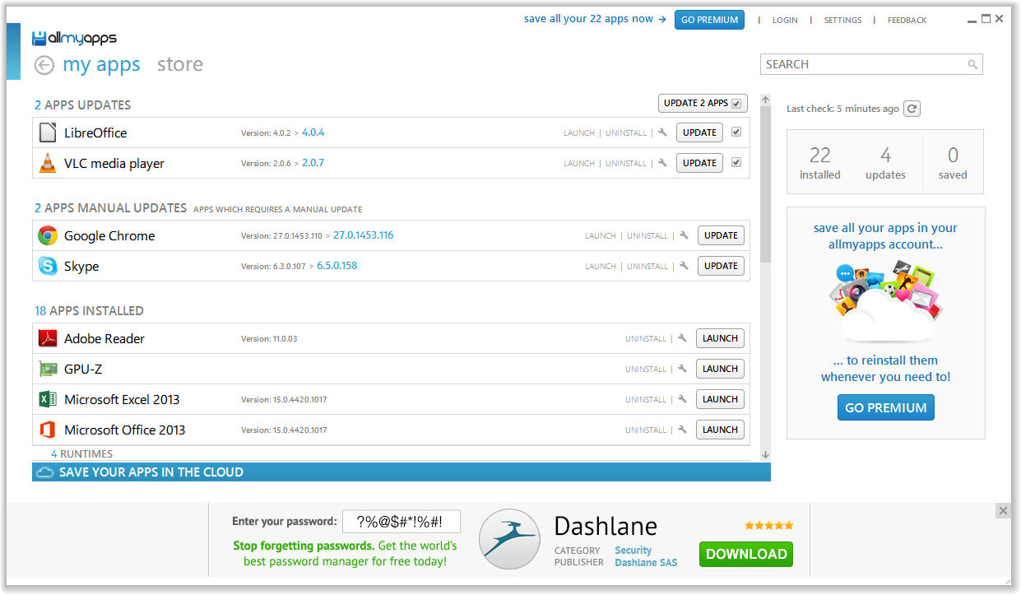Click the LibreOffice app icon
Screen dimensions: 1021x595
[x=48, y=132]
